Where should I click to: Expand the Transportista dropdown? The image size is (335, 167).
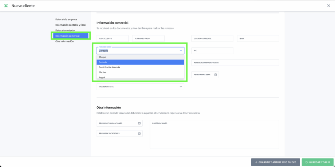coord(181,87)
